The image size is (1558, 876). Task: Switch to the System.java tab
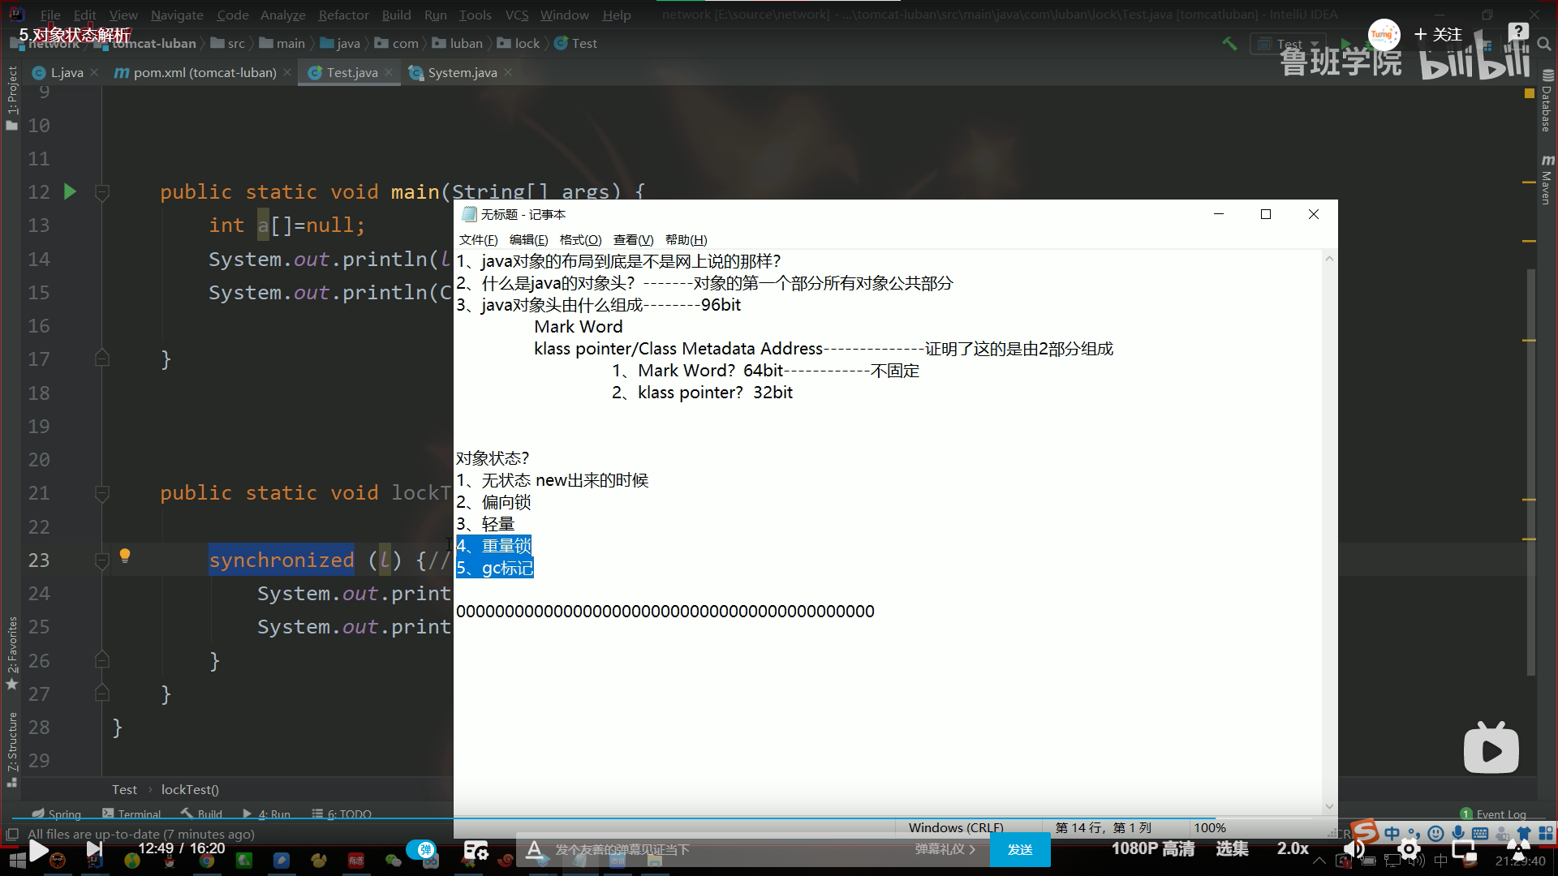(462, 73)
